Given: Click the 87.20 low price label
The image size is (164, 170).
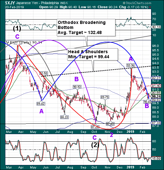Looking at the screenshot, I should (95, 127).
